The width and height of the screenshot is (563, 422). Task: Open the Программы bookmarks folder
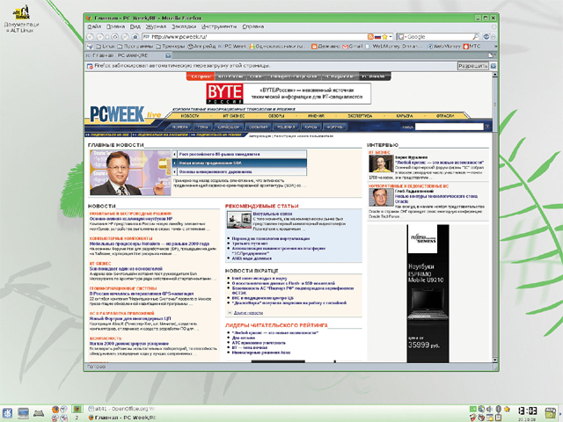point(135,47)
